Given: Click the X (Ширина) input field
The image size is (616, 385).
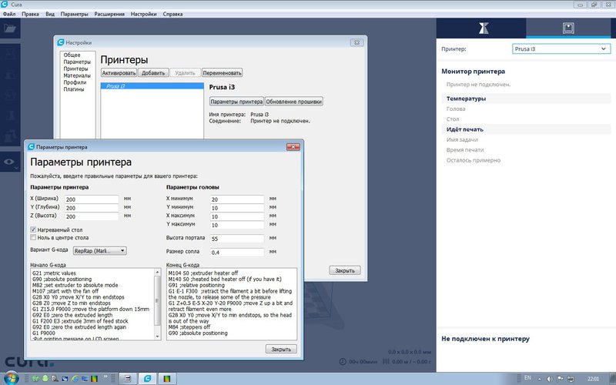Looking at the screenshot, I should point(92,199).
